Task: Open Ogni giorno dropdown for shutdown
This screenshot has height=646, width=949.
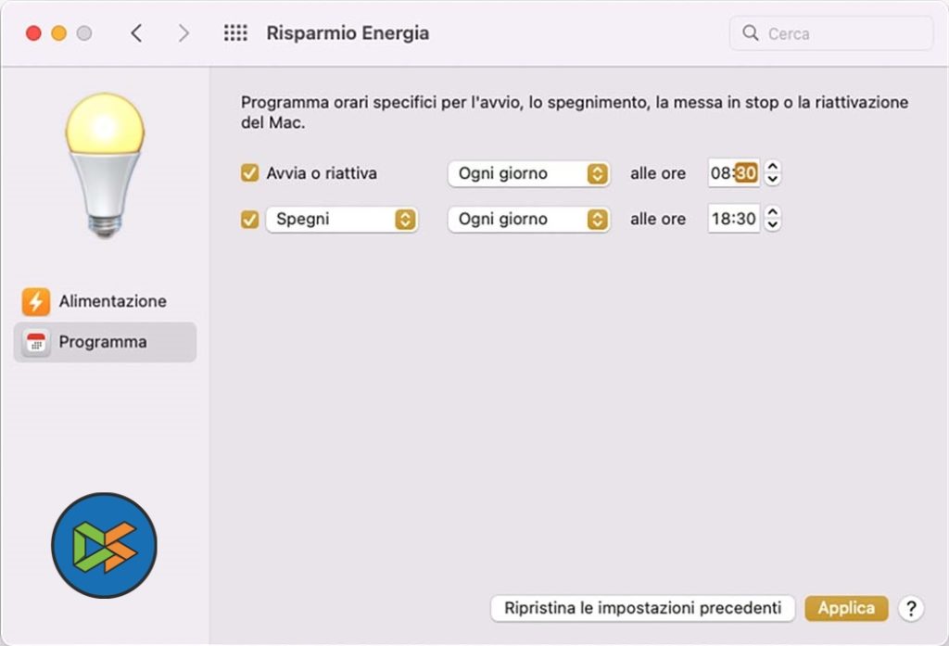Action: 528,220
